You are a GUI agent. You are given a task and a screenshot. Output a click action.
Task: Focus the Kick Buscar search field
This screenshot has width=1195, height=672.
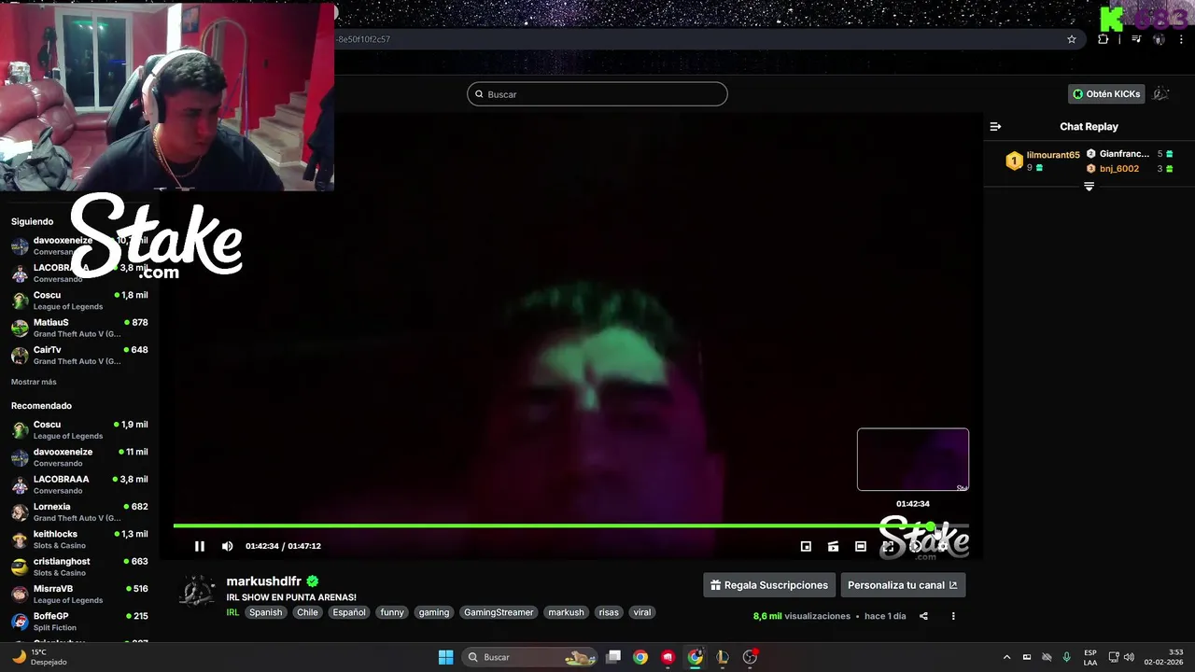coord(597,94)
